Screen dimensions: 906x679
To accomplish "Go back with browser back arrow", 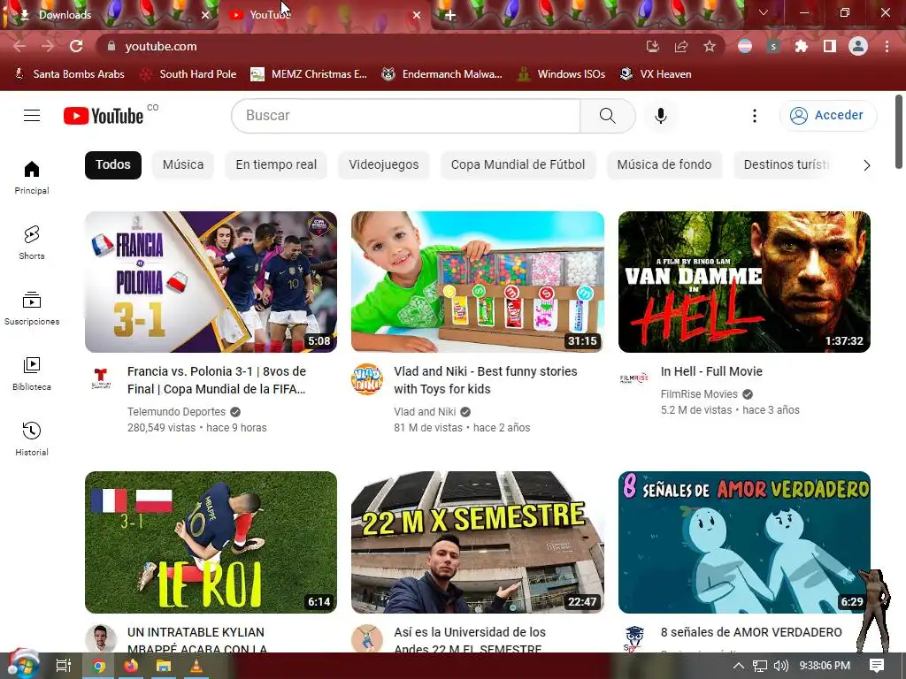I will 19,46.
